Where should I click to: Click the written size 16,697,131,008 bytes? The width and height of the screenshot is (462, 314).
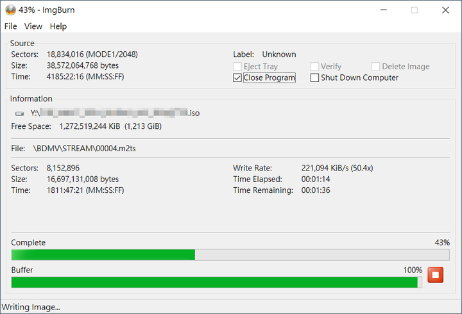coord(83,179)
